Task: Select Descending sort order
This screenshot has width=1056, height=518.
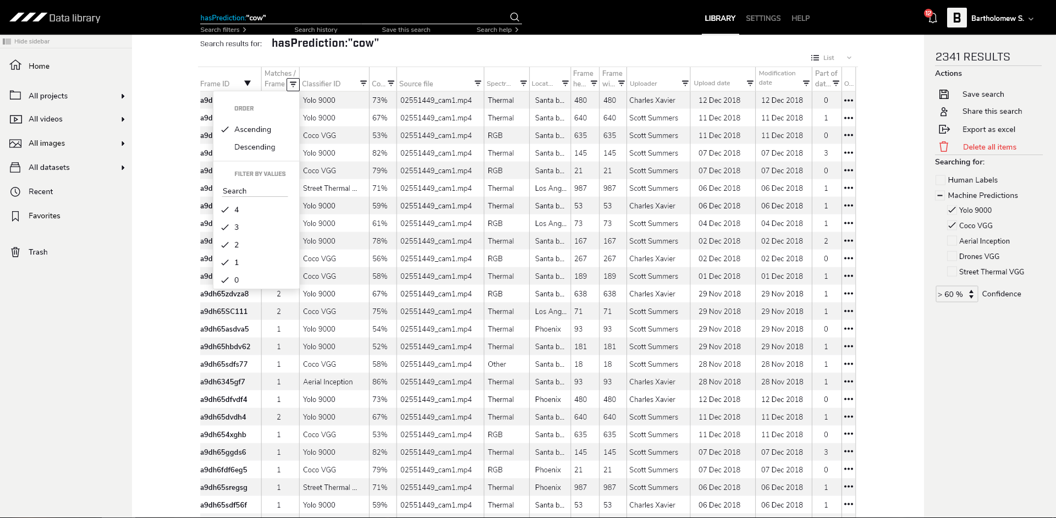Action: coord(255,147)
